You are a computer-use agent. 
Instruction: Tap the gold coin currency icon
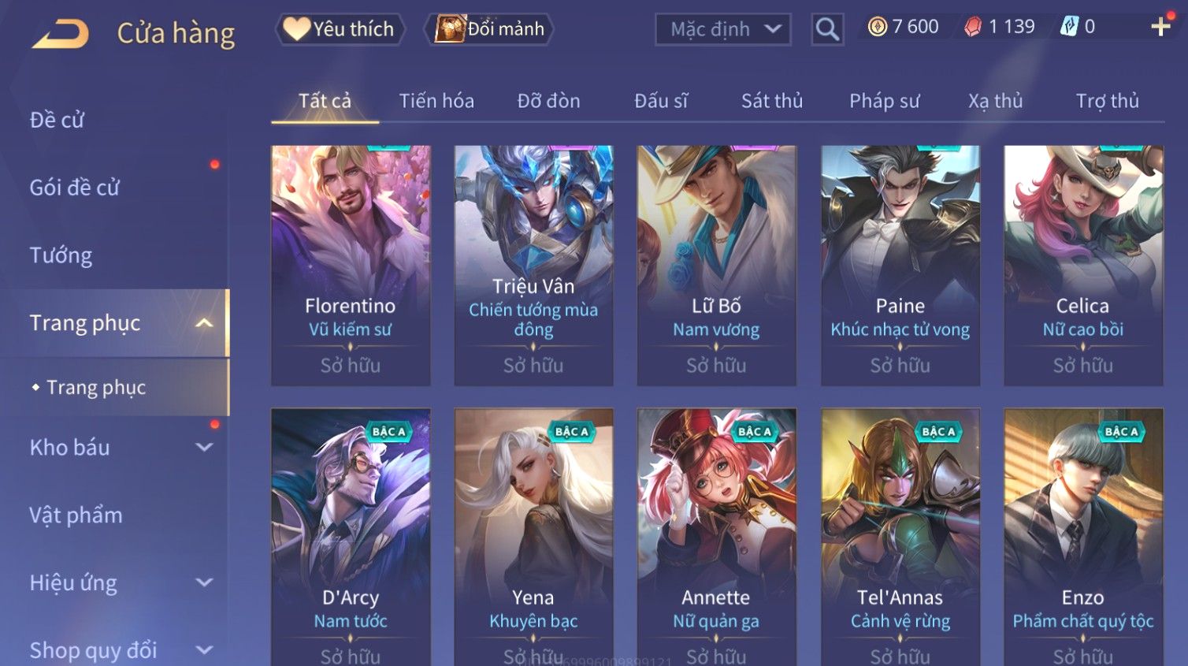pos(877,27)
